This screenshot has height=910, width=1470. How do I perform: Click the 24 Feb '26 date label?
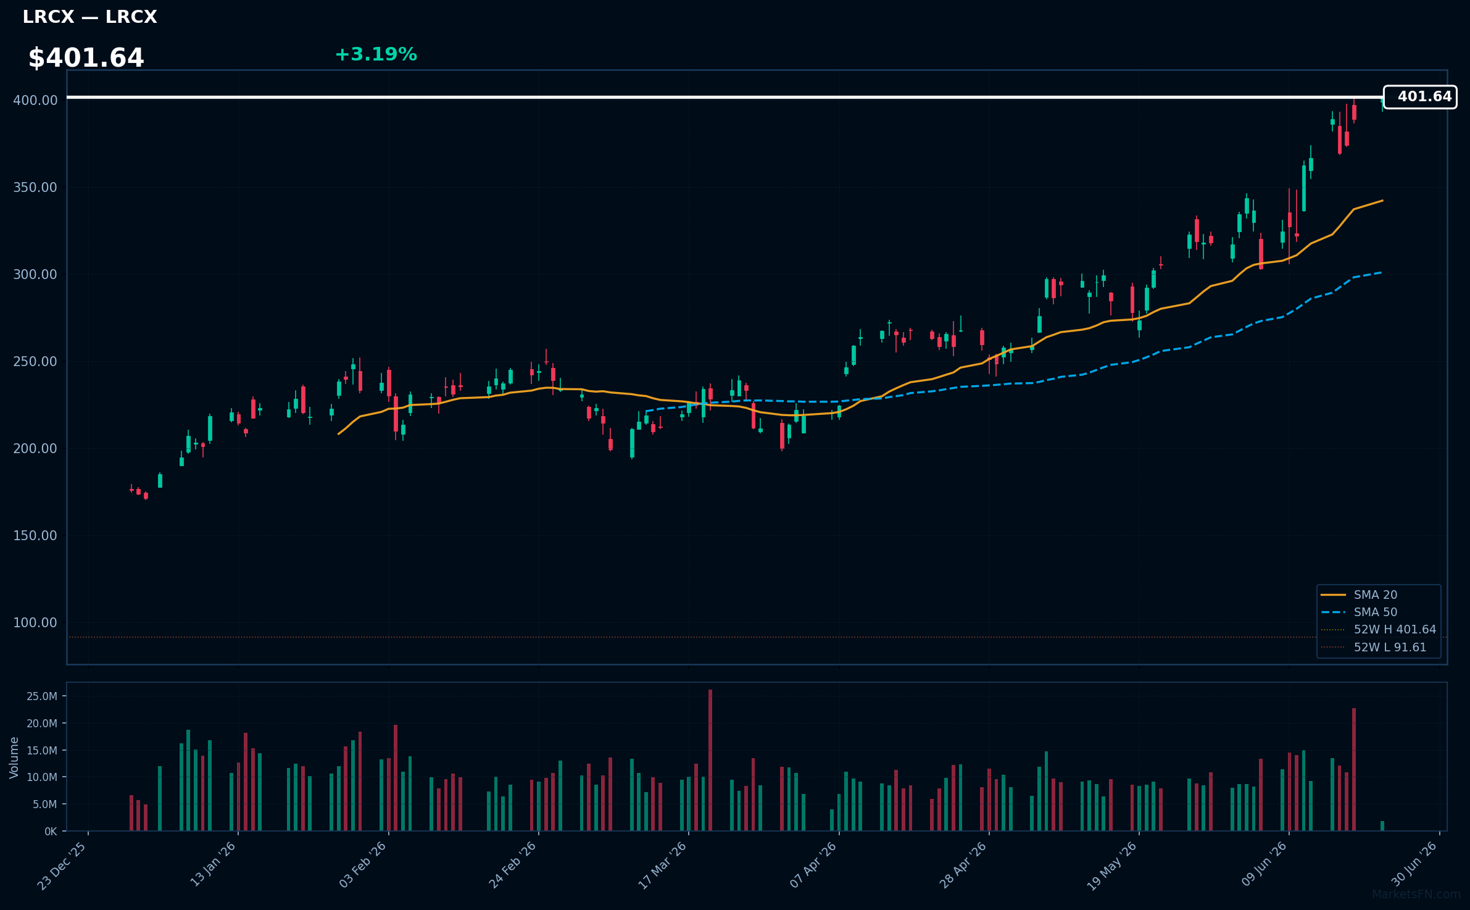pyautogui.click(x=513, y=865)
